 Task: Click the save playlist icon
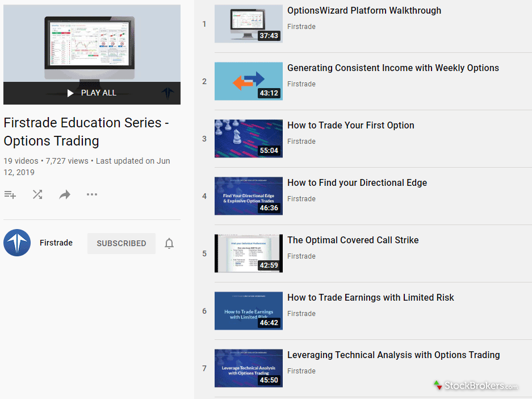click(10, 195)
